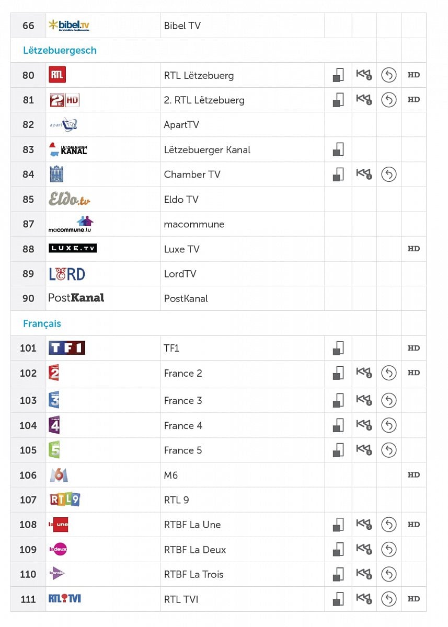Click channel number 104
The height and width of the screenshot is (627, 448).
[28, 425]
